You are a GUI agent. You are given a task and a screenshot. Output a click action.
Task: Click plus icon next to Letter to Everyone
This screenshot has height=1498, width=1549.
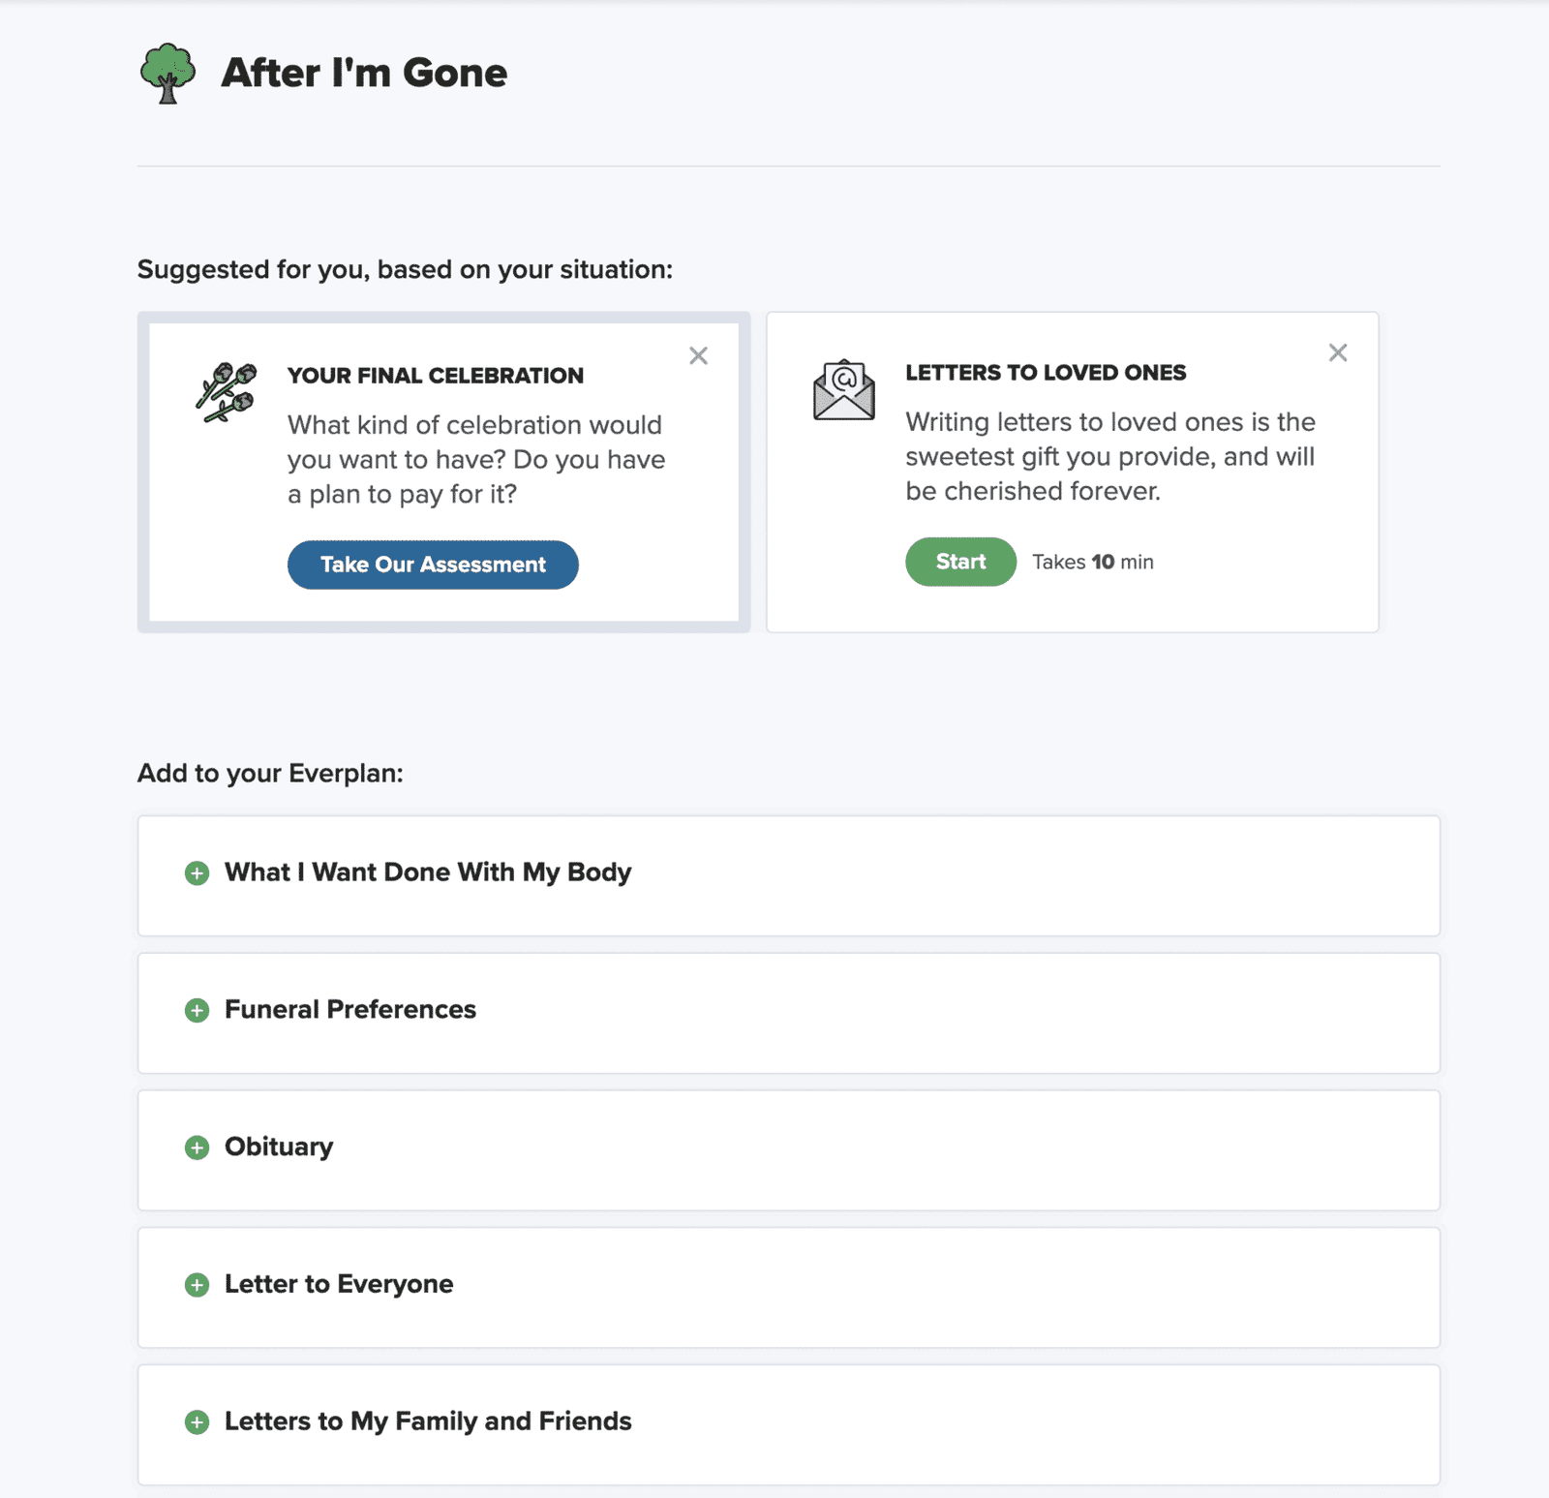point(197,1285)
